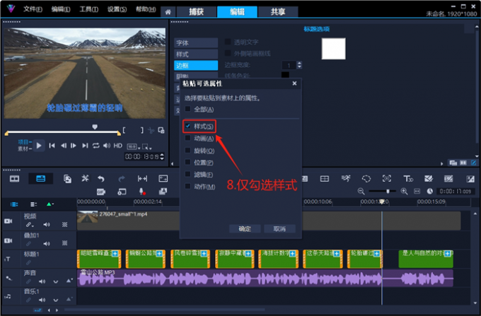Open the 样式 options tab in title panel

196,54
